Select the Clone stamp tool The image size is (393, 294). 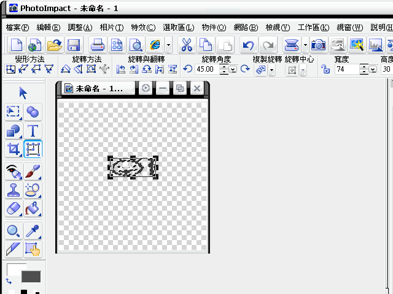(x=14, y=190)
